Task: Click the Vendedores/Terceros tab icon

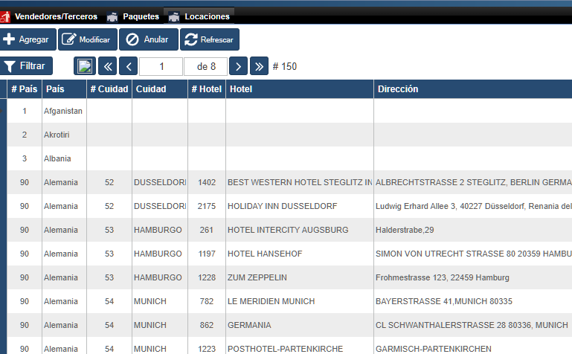Action: [6, 16]
